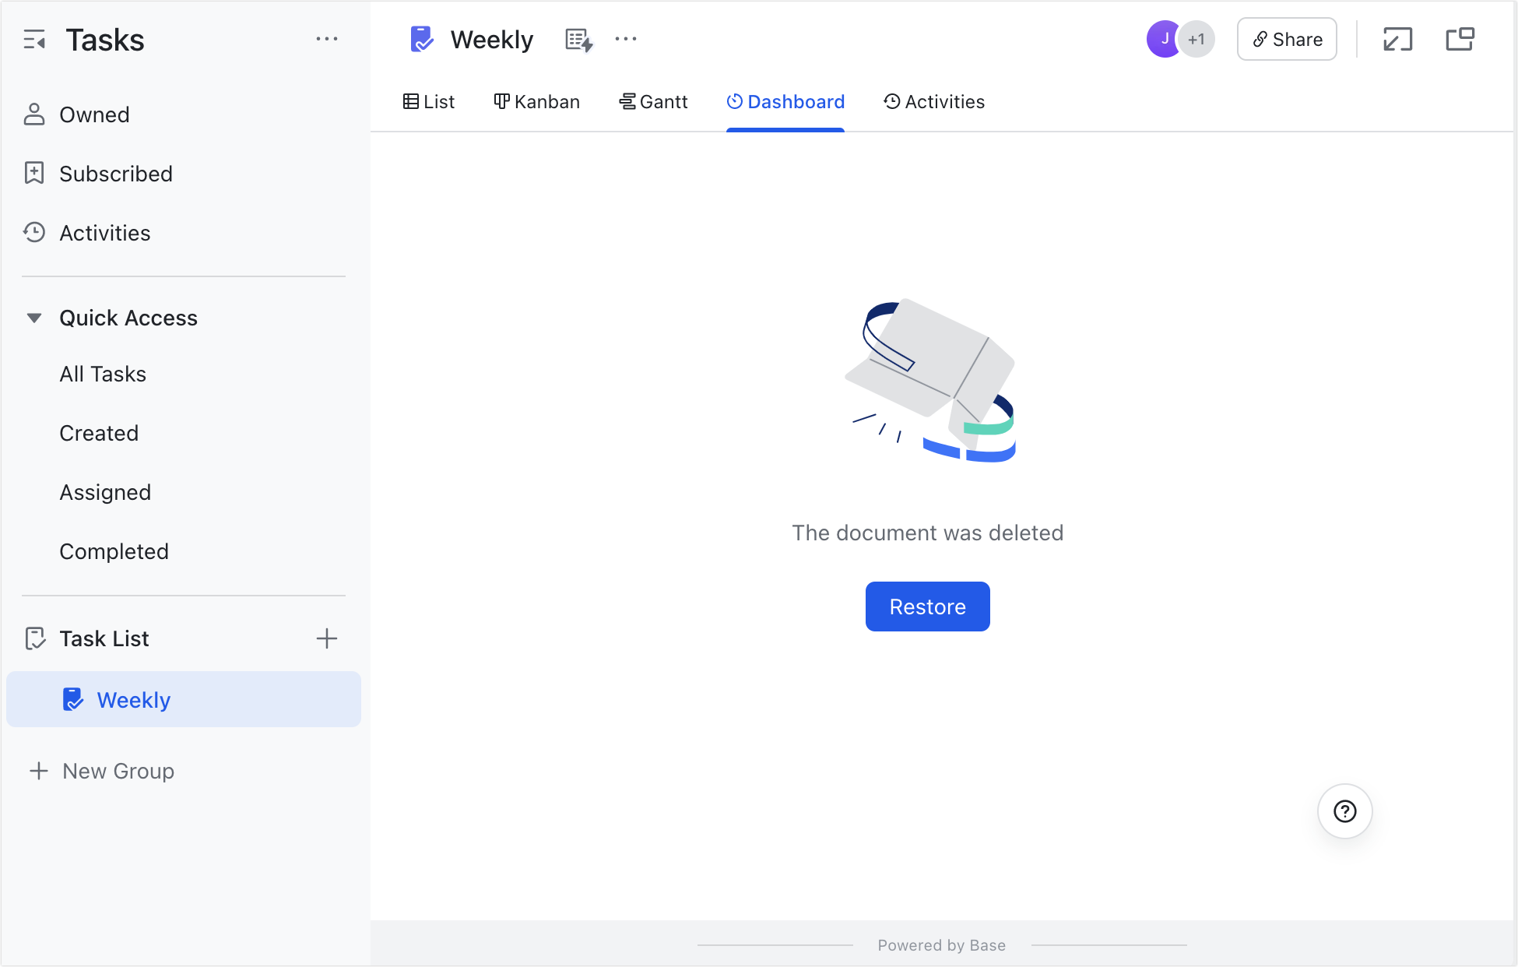Open the Gantt view

click(x=654, y=101)
